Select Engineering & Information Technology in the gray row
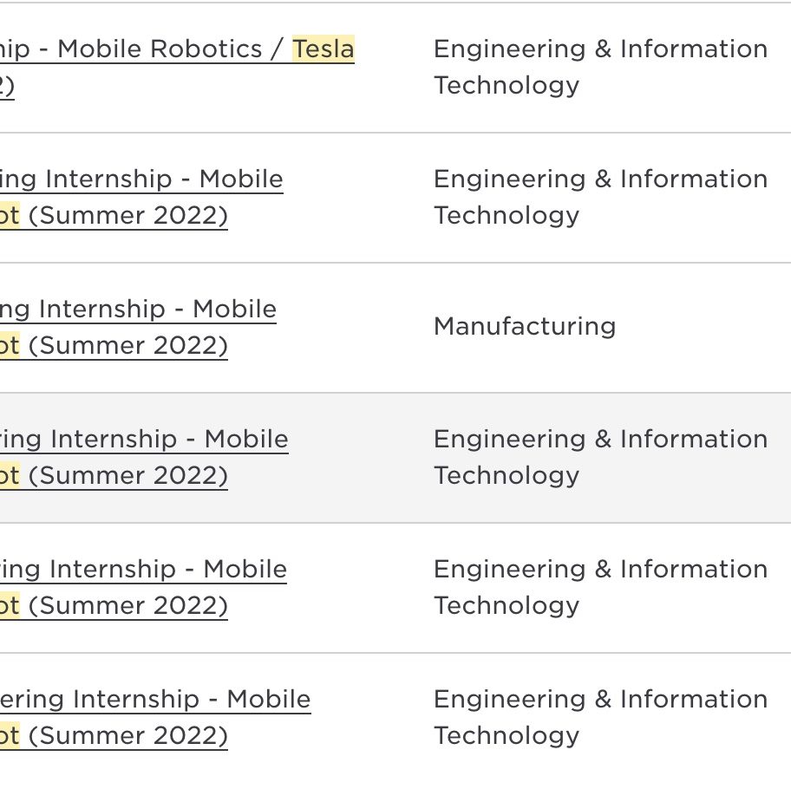The width and height of the screenshot is (791, 789). [x=600, y=457]
